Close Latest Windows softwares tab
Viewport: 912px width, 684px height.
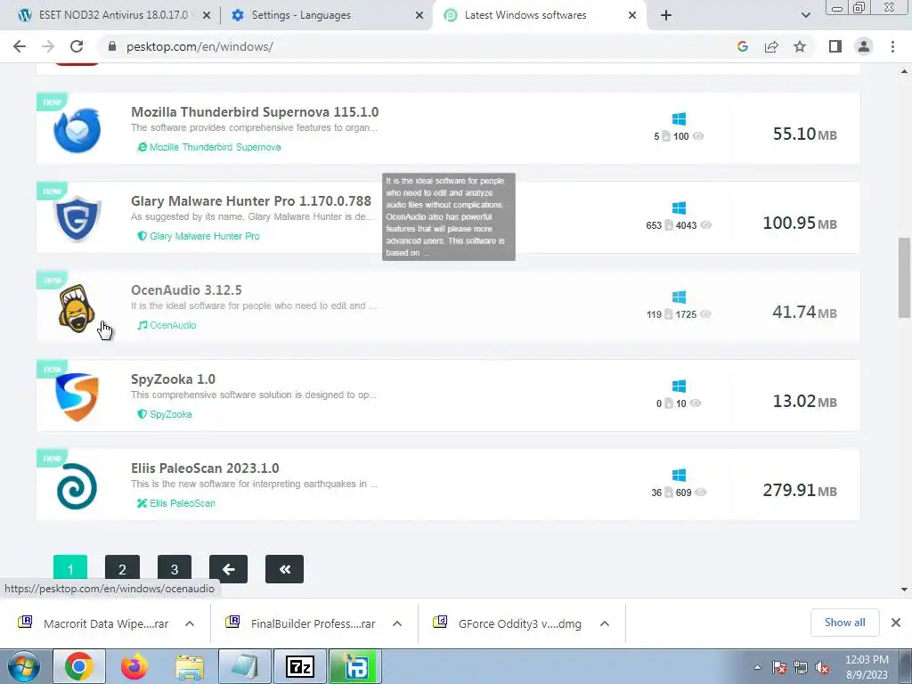632,16
